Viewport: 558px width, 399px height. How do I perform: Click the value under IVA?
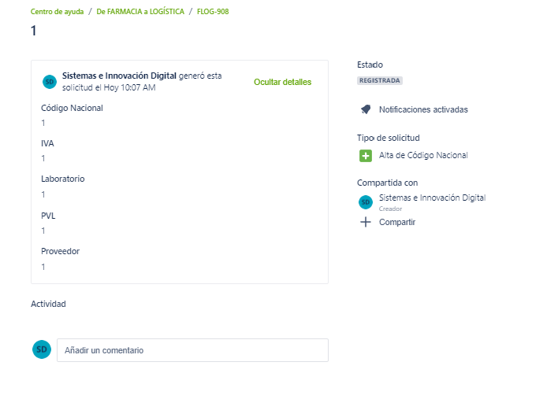(x=43, y=158)
